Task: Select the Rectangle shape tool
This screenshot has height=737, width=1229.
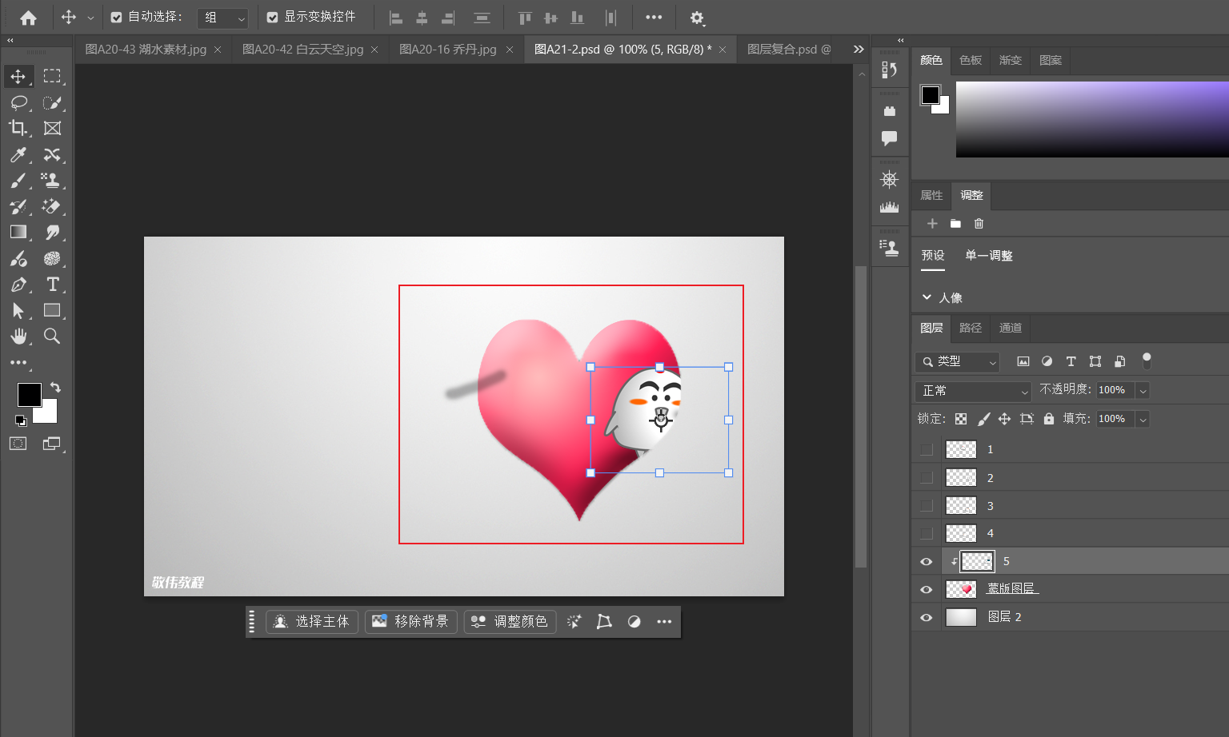Action: click(52, 310)
